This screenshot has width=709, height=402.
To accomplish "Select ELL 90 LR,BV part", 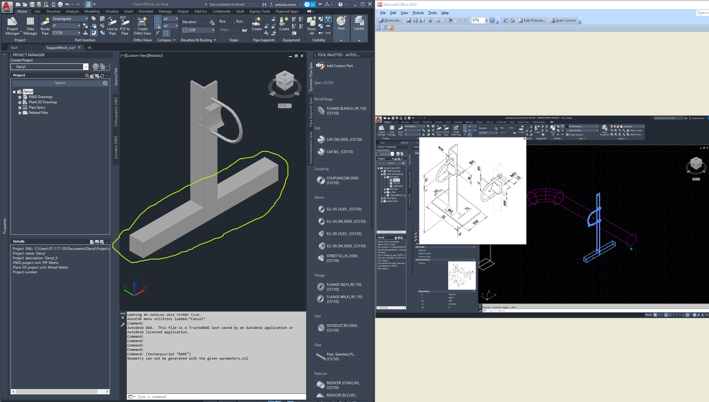I will [340, 233].
